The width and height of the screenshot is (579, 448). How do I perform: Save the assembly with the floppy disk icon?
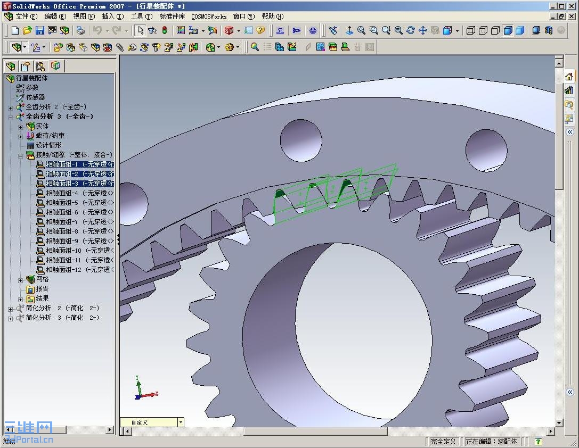[39, 30]
